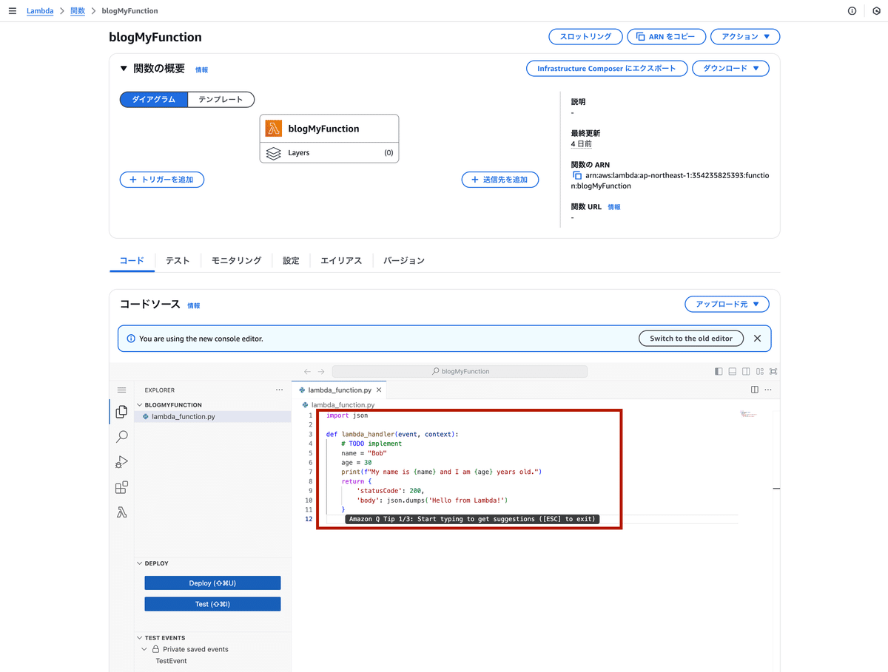Click the Deploy button

coord(212,583)
